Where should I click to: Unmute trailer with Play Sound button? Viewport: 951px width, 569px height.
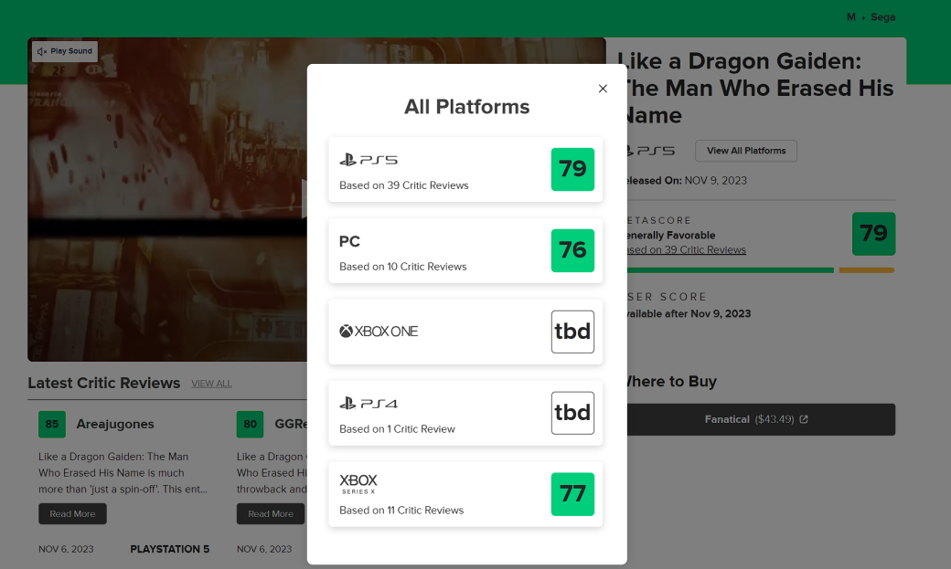tap(65, 51)
